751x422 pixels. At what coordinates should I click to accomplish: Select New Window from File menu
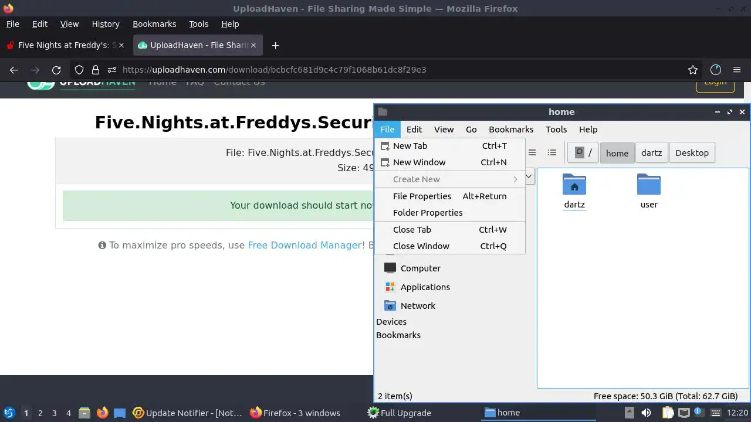click(449, 162)
